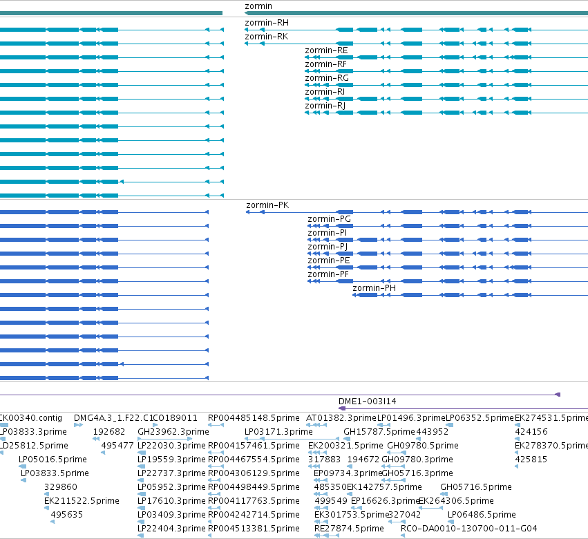Choose the zormin-PE protein label
This screenshot has height=539, width=588.
[328, 261]
